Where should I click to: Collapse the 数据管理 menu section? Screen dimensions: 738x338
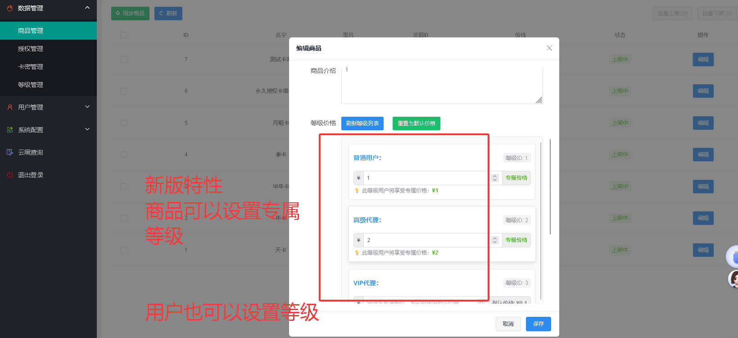[x=87, y=8]
